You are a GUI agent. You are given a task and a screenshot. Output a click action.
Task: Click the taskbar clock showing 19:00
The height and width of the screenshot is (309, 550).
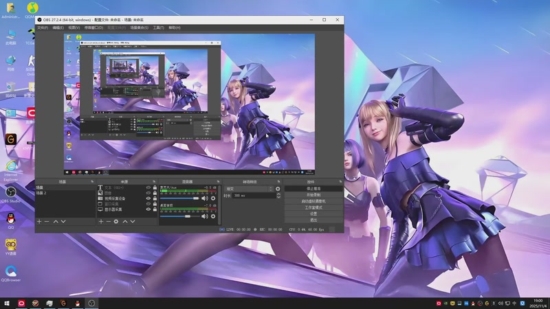(x=538, y=304)
